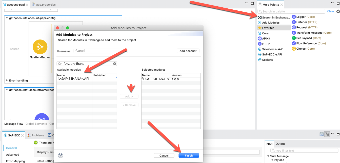Viewport: 340px width, 163px height.
Task: Collapse the Payload tree node
Action: [272, 160]
